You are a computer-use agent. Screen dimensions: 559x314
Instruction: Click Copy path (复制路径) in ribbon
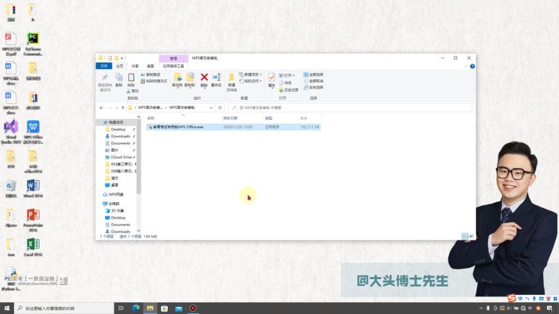point(151,75)
